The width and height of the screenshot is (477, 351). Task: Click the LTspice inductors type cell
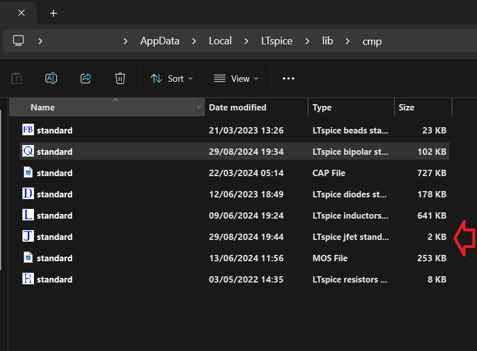[350, 216]
